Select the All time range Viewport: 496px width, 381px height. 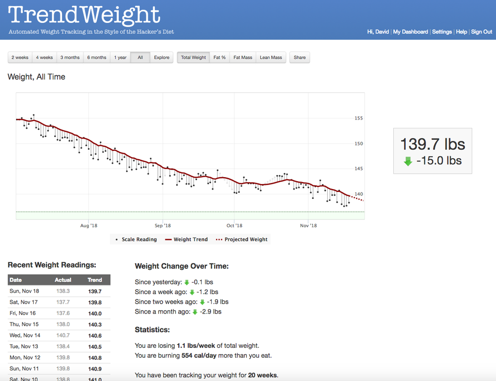tap(140, 58)
